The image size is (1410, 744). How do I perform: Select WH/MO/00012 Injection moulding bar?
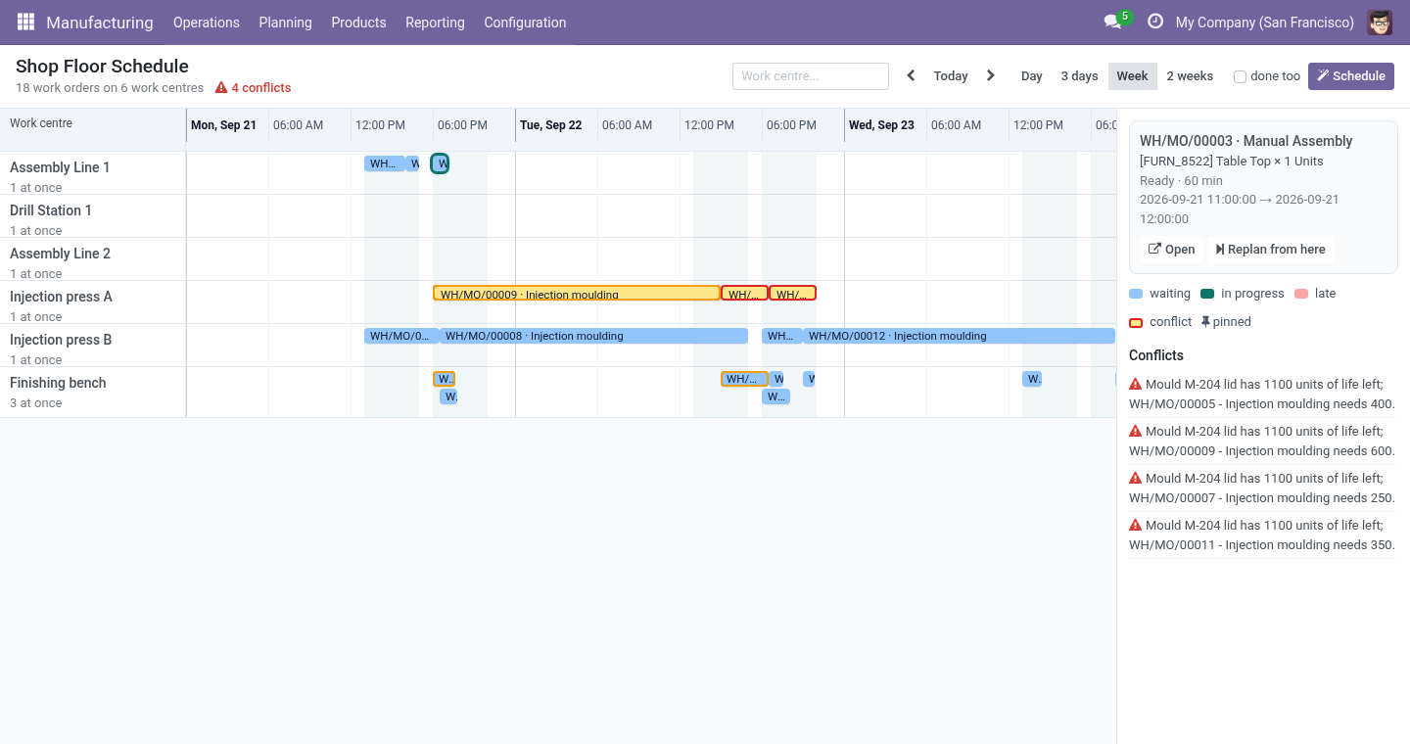[x=959, y=336]
